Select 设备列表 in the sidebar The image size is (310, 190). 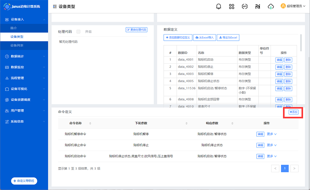(17, 46)
